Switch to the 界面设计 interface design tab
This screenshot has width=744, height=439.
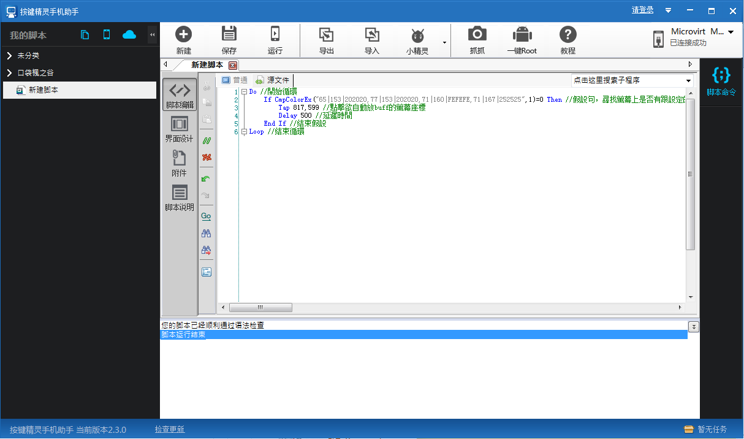[179, 130]
